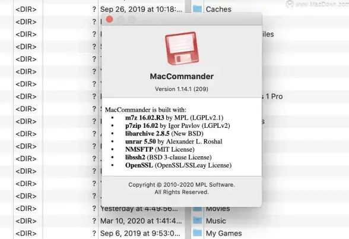This screenshot has height=239, width=349.
Task: Select the Movies folder icon
Action: point(197,209)
